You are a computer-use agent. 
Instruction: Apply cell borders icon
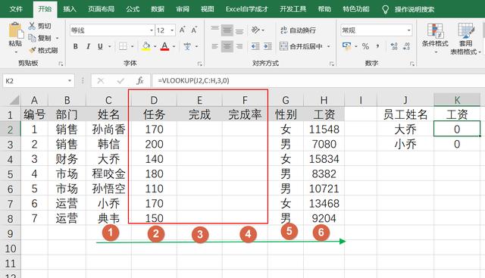coord(123,46)
